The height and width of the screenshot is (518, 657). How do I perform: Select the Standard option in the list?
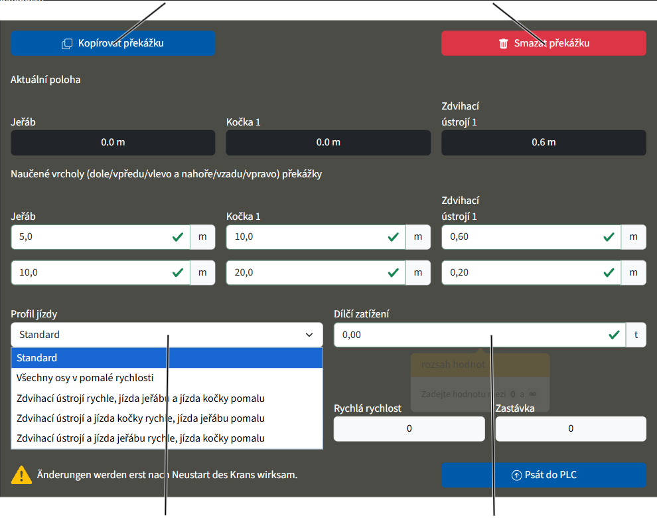(167, 358)
